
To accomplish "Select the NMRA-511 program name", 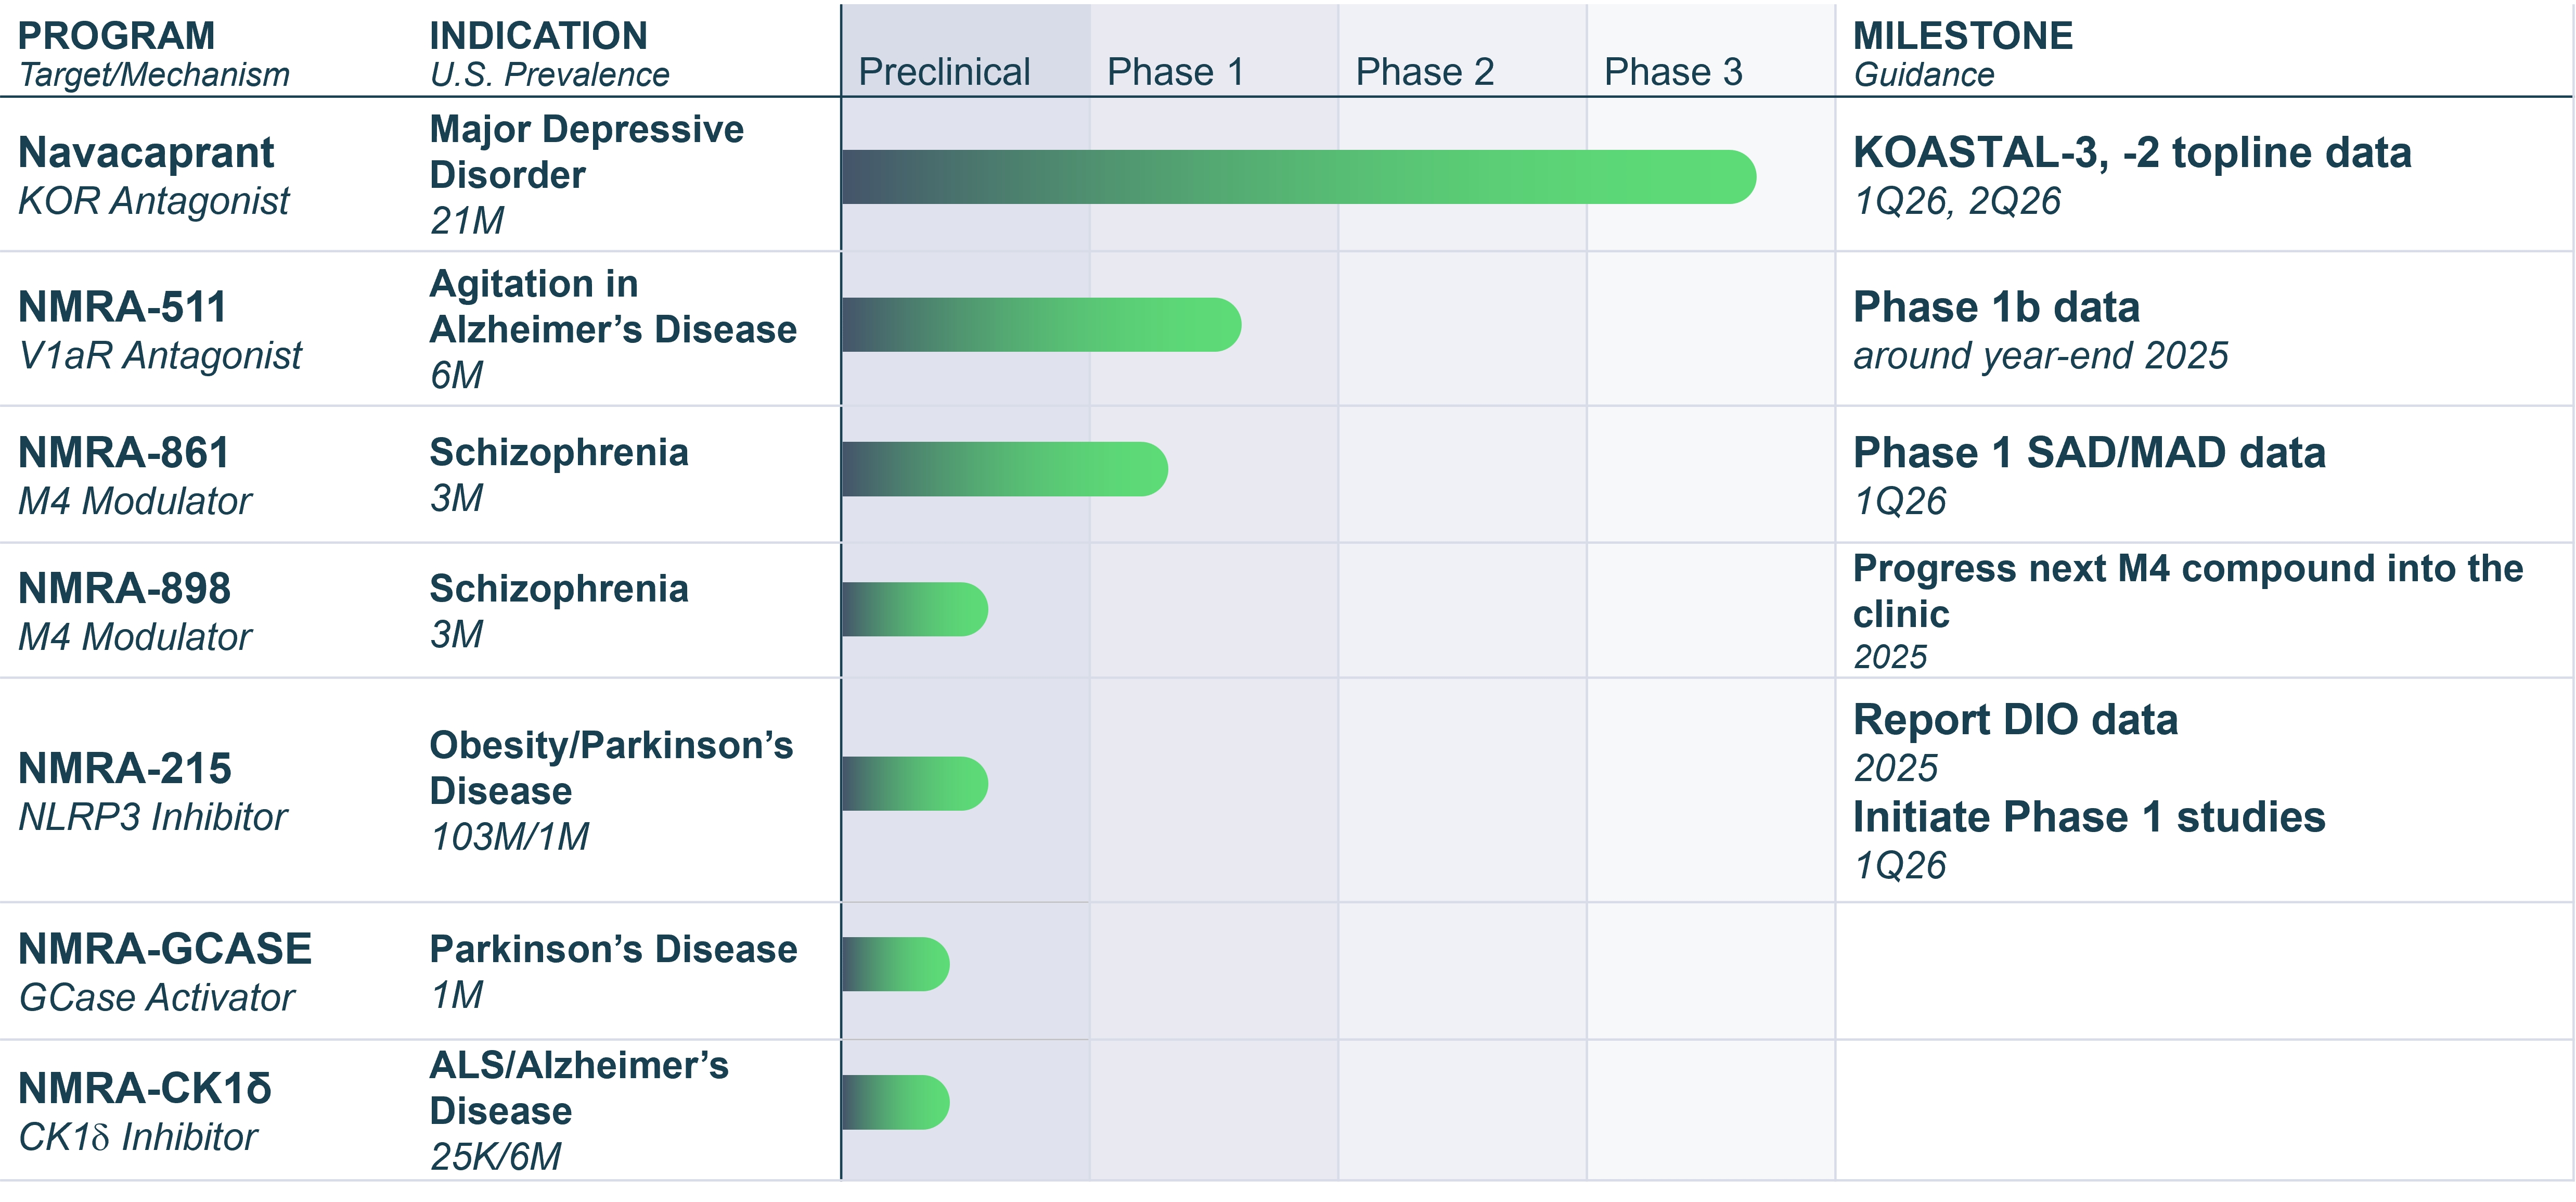I will pyautogui.click(x=123, y=307).
